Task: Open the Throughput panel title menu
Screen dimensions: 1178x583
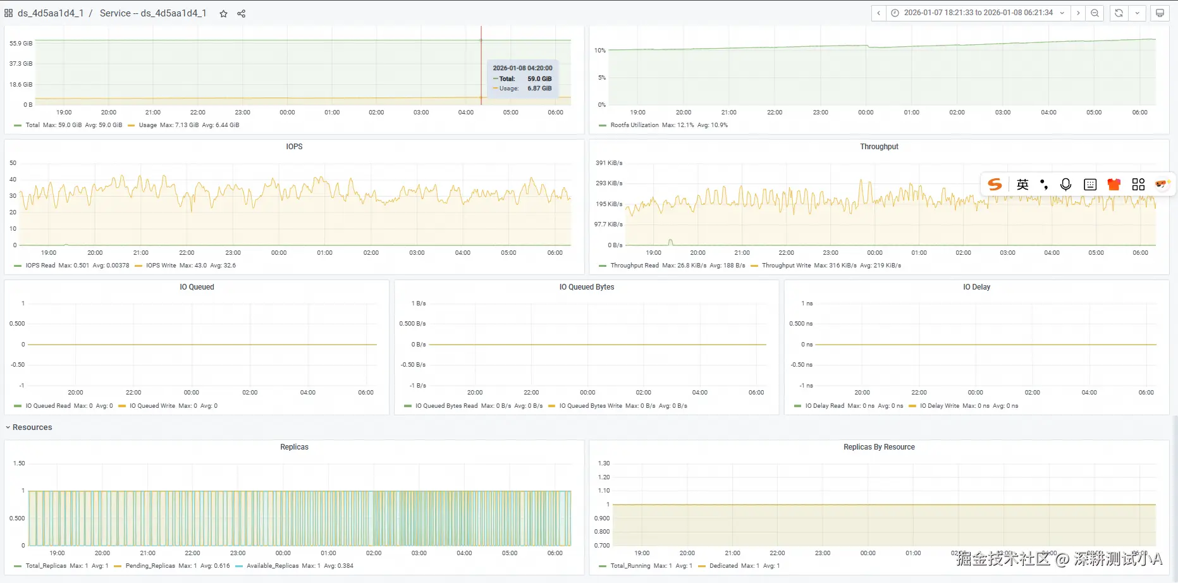Action: 879,147
